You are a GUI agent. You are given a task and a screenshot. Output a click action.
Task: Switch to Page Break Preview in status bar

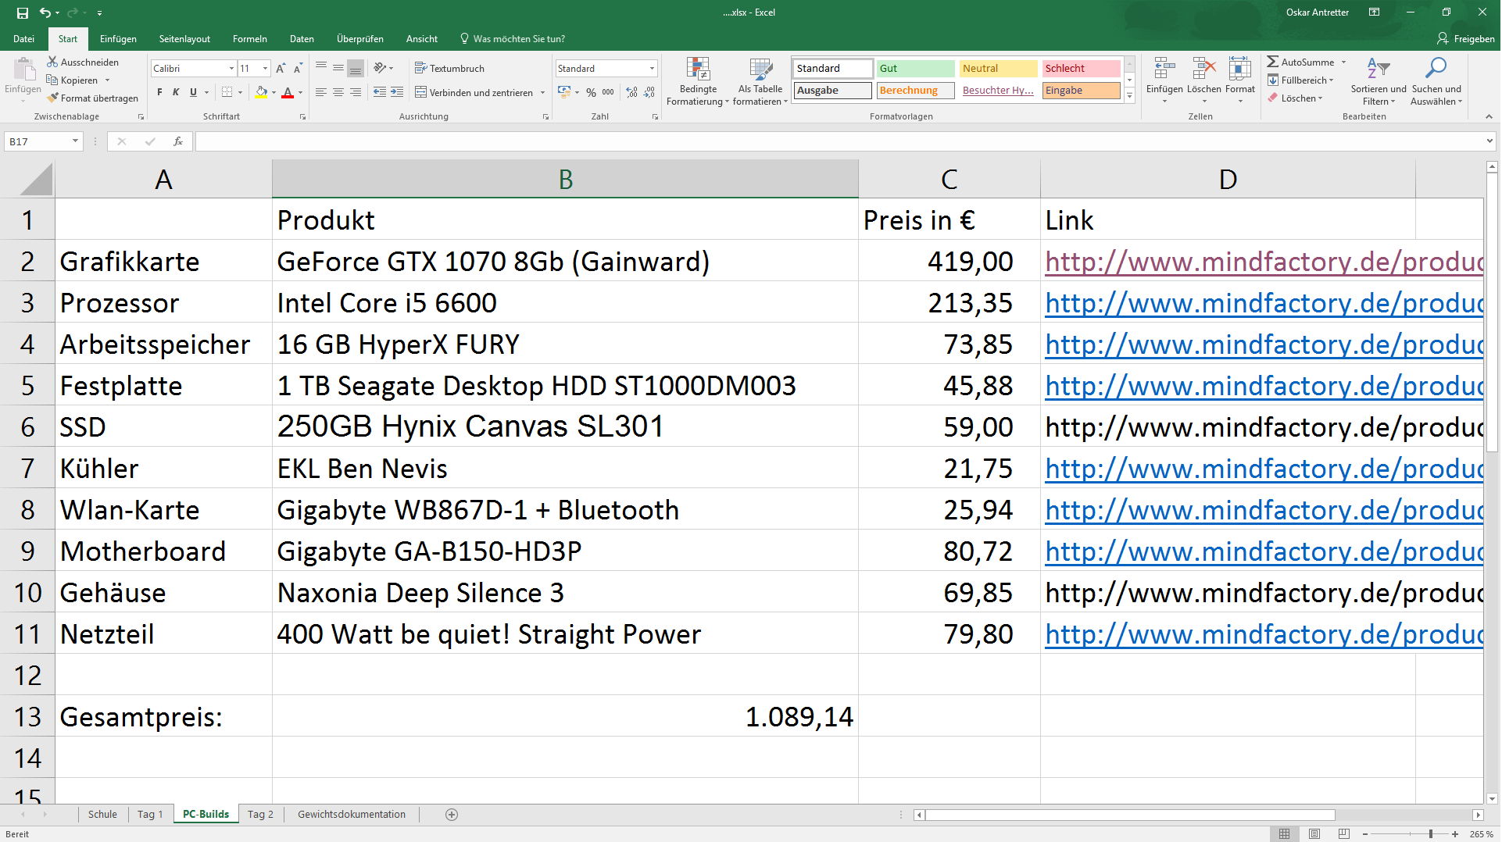(1344, 834)
